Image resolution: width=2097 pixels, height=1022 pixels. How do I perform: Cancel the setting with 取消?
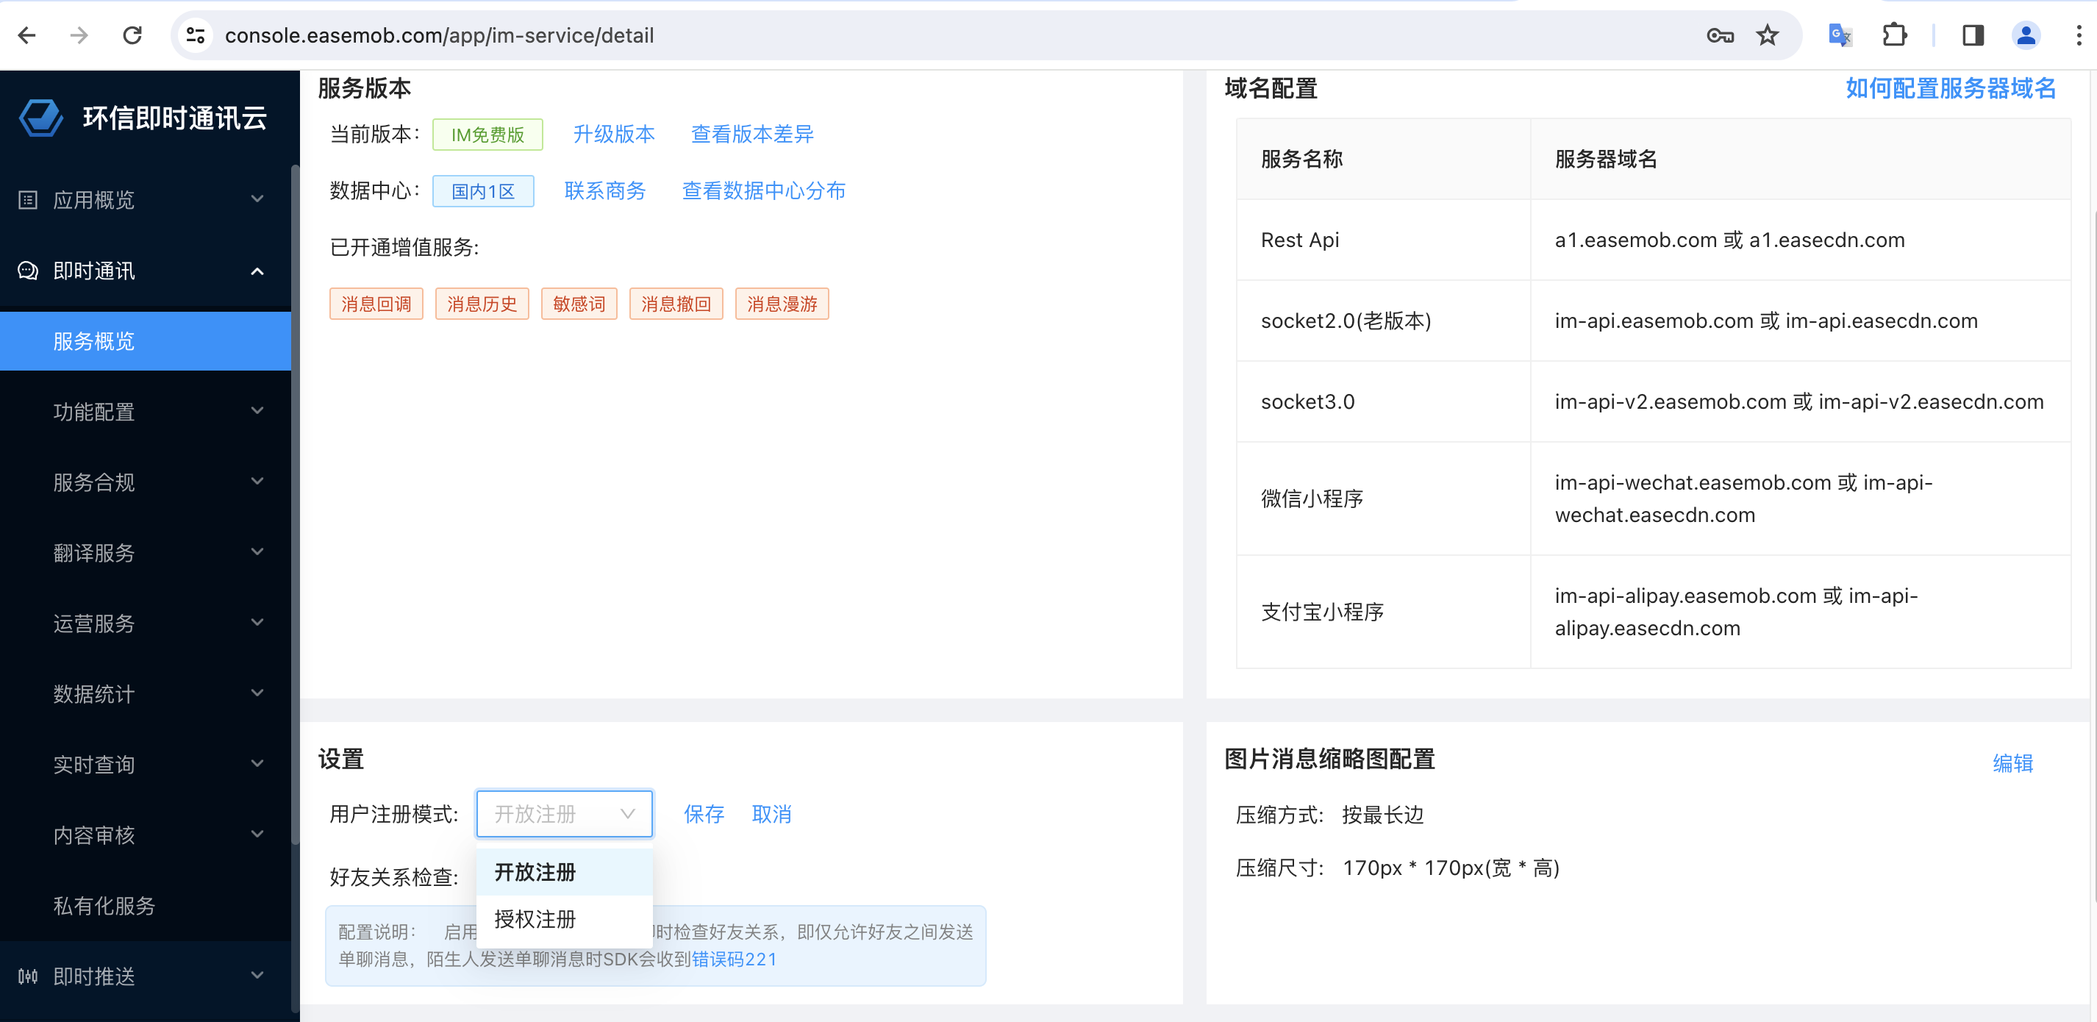[x=772, y=813]
